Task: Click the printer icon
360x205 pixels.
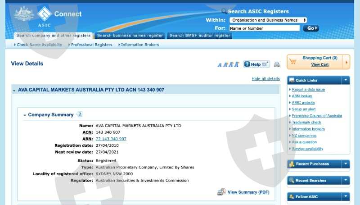Action: 277,64
